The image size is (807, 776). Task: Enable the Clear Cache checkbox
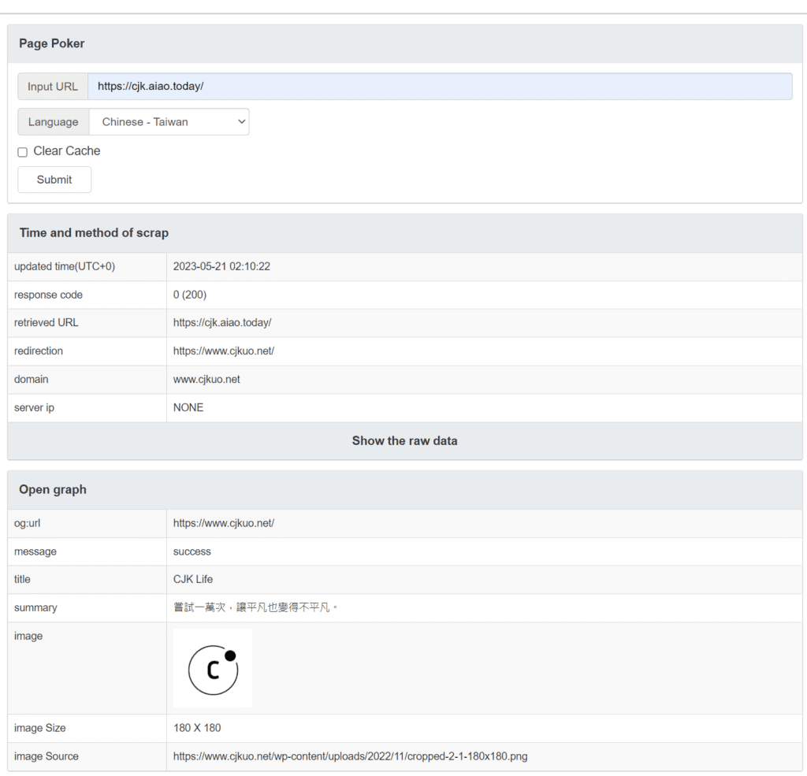tap(23, 152)
